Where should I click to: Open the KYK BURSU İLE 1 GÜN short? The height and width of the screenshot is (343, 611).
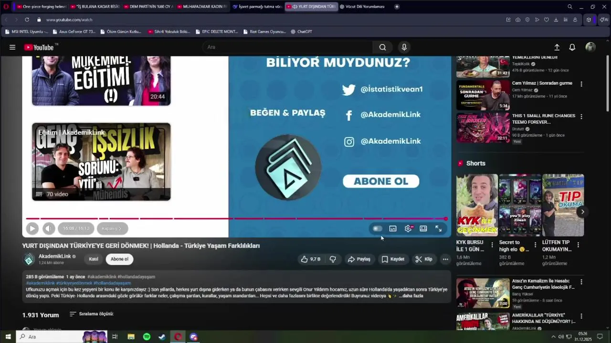click(476, 205)
